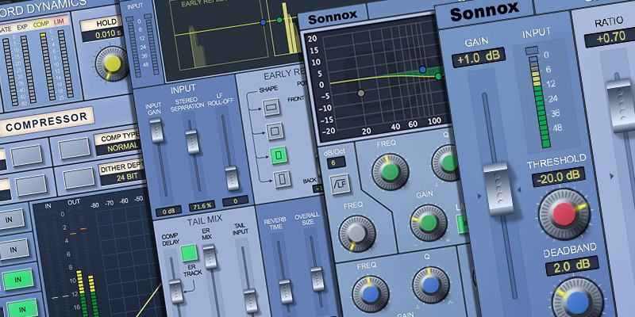This screenshot has height=317, width=635.
Task: Adjust the TAIL INPUT fader
Action: point(250,301)
